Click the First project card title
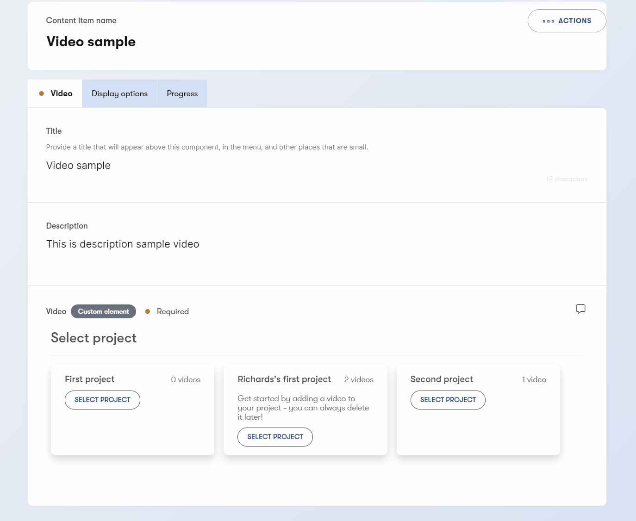 point(89,379)
